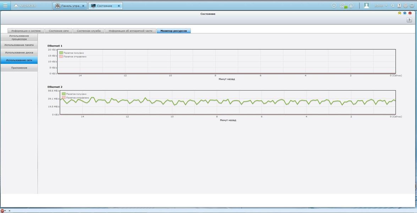Click the search magnifier icon
Image resolution: width=417 pixels, height=213 pixels.
pos(393,6)
